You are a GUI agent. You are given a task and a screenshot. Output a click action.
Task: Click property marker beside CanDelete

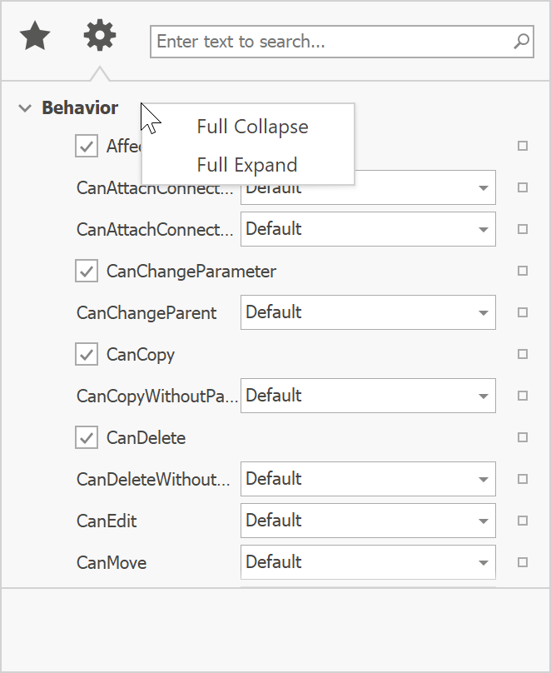(523, 437)
